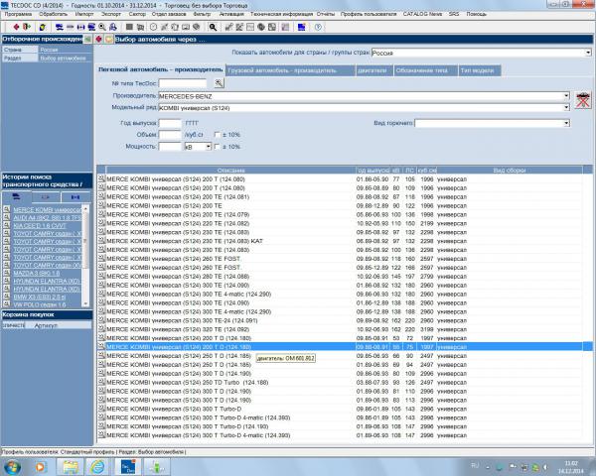The height and width of the screenshot is (476, 596).
Task: Open the Windows Start menu
Action: tap(13, 466)
